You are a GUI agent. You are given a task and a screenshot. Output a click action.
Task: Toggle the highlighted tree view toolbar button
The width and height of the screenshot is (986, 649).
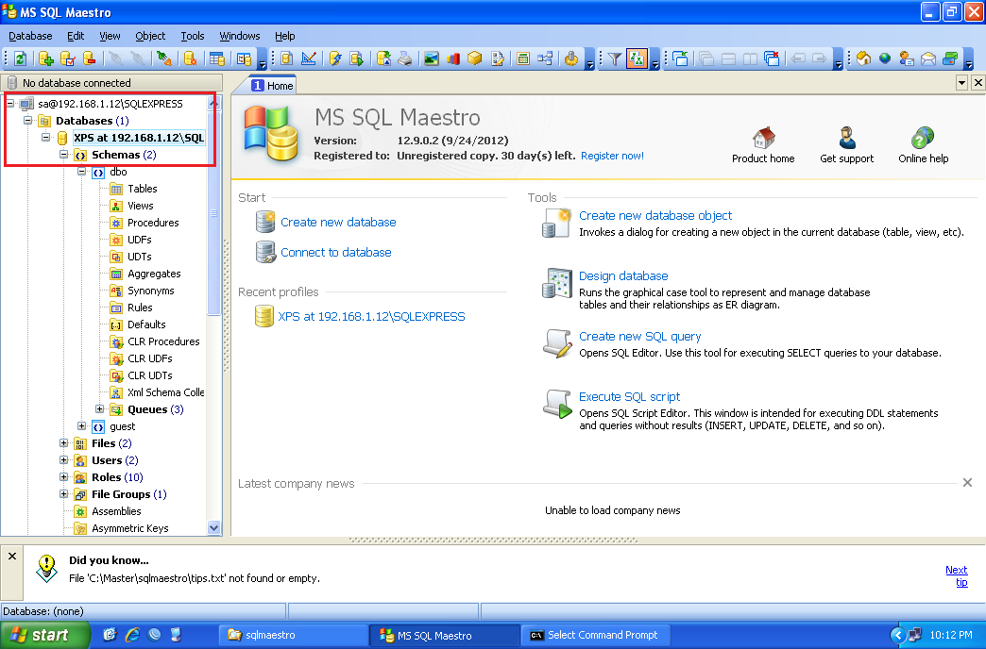[x=637, y=59]
